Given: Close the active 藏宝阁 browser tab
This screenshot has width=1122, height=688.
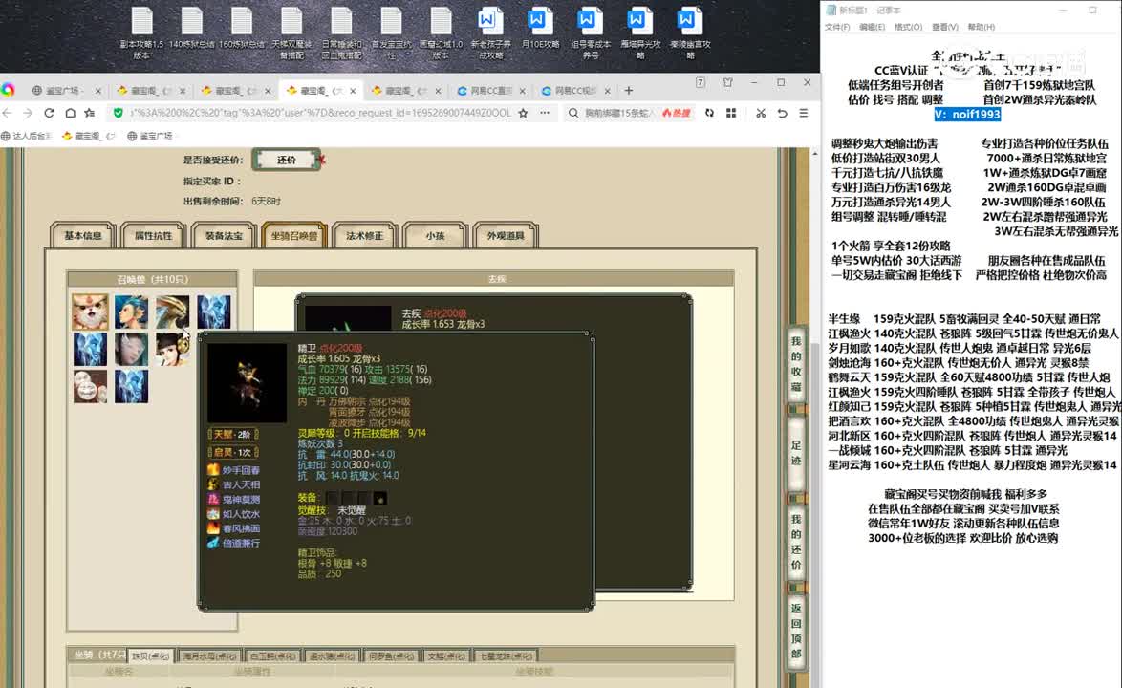Looking at the screenshot, I should click(353, 91).
